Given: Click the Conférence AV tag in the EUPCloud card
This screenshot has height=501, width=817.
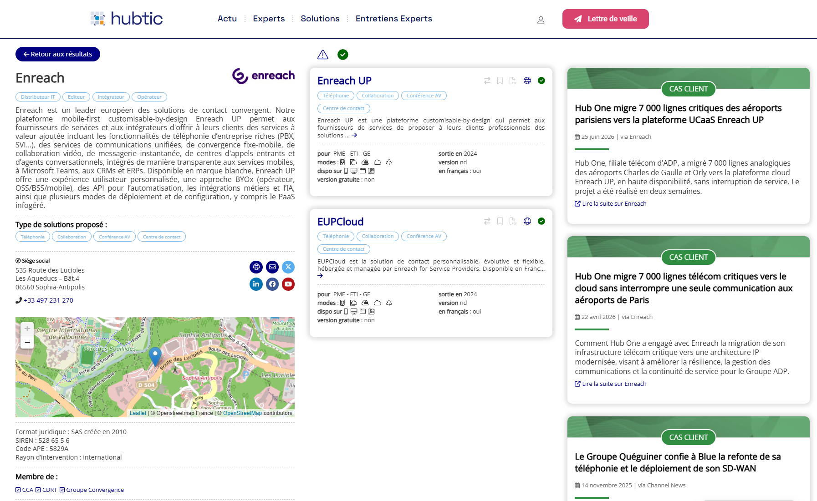Looking at the screenshot, I should pyautogui.click(x=424, y=236).
